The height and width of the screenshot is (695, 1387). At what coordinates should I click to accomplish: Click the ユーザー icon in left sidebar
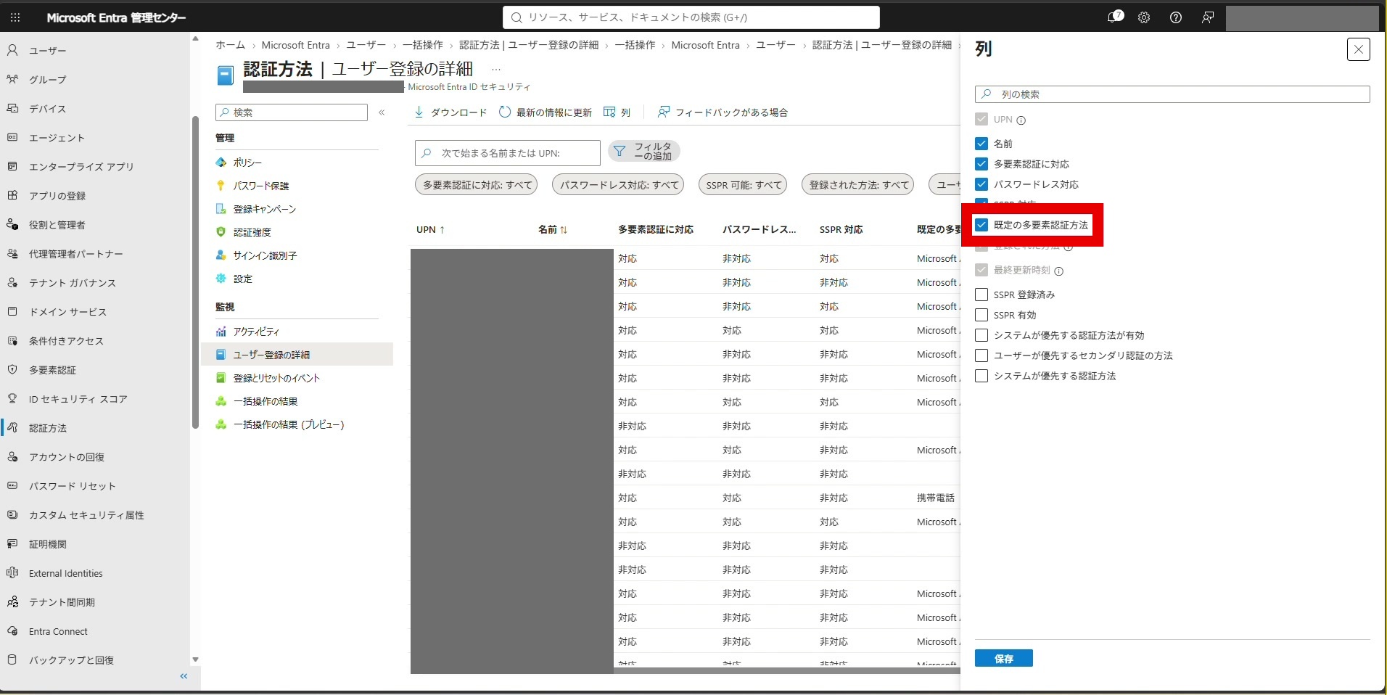(x=12, y=50)
